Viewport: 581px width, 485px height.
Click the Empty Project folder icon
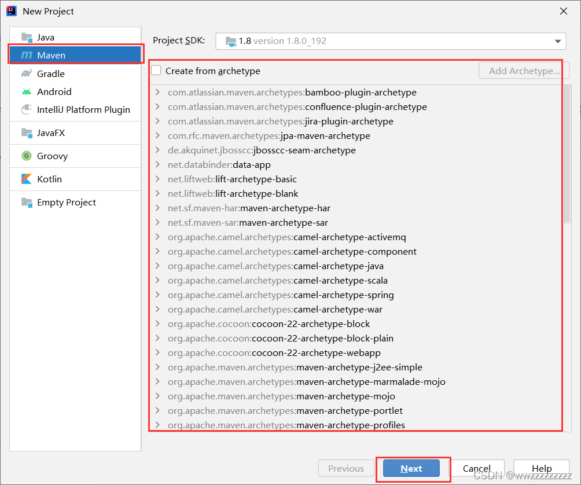[27, 203]
